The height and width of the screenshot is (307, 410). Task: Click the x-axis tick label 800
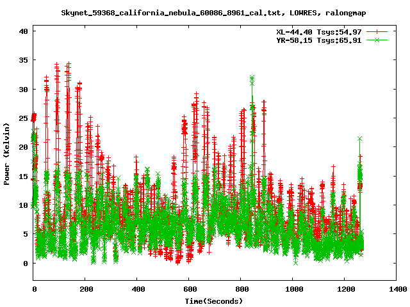(242, 289)
